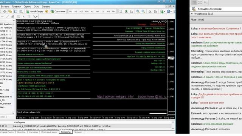This screenshot has width=242, height=136.
Task: Open the indicators list dropdown icon
Action: [162, 11]
